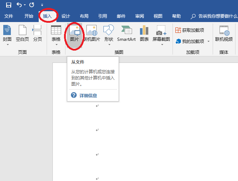Open the 邮件 tab
This screenshot has height=181, width=238.
tap(121, 16)
